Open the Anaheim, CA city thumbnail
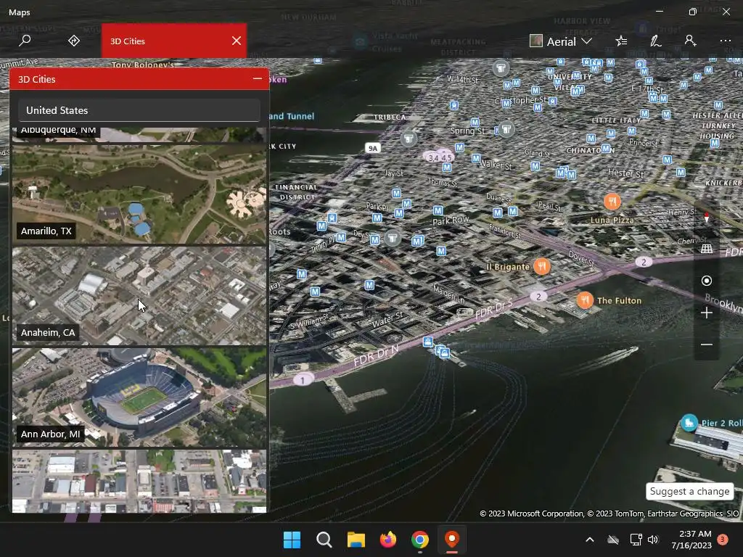Image resolution: width=743 pixels, height=557 pixels. click(x=139, y=296)
